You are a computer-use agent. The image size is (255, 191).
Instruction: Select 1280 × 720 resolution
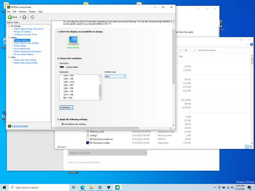(68, 92)
